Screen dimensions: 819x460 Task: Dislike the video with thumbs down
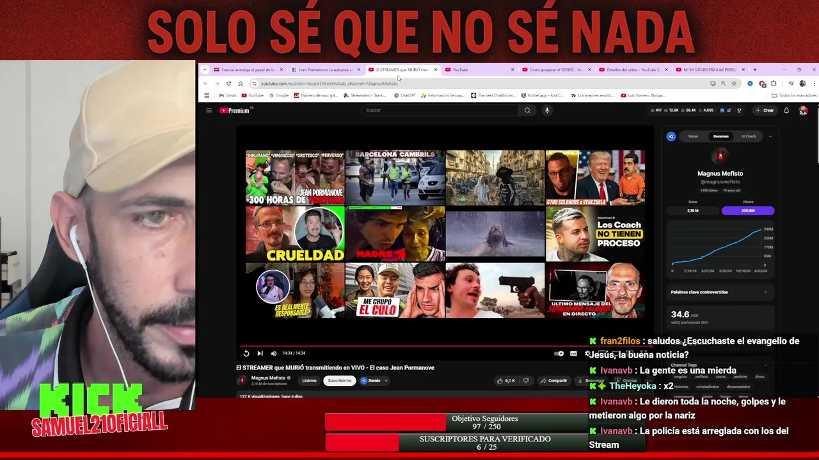[526, 381]
